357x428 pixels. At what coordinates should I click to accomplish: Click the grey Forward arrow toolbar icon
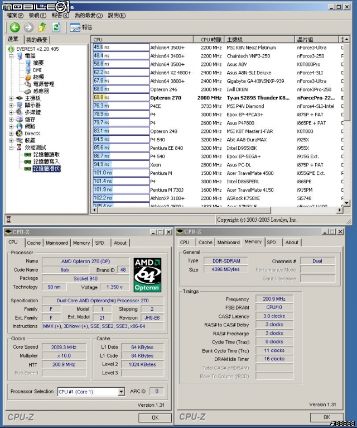pos(28,27)
